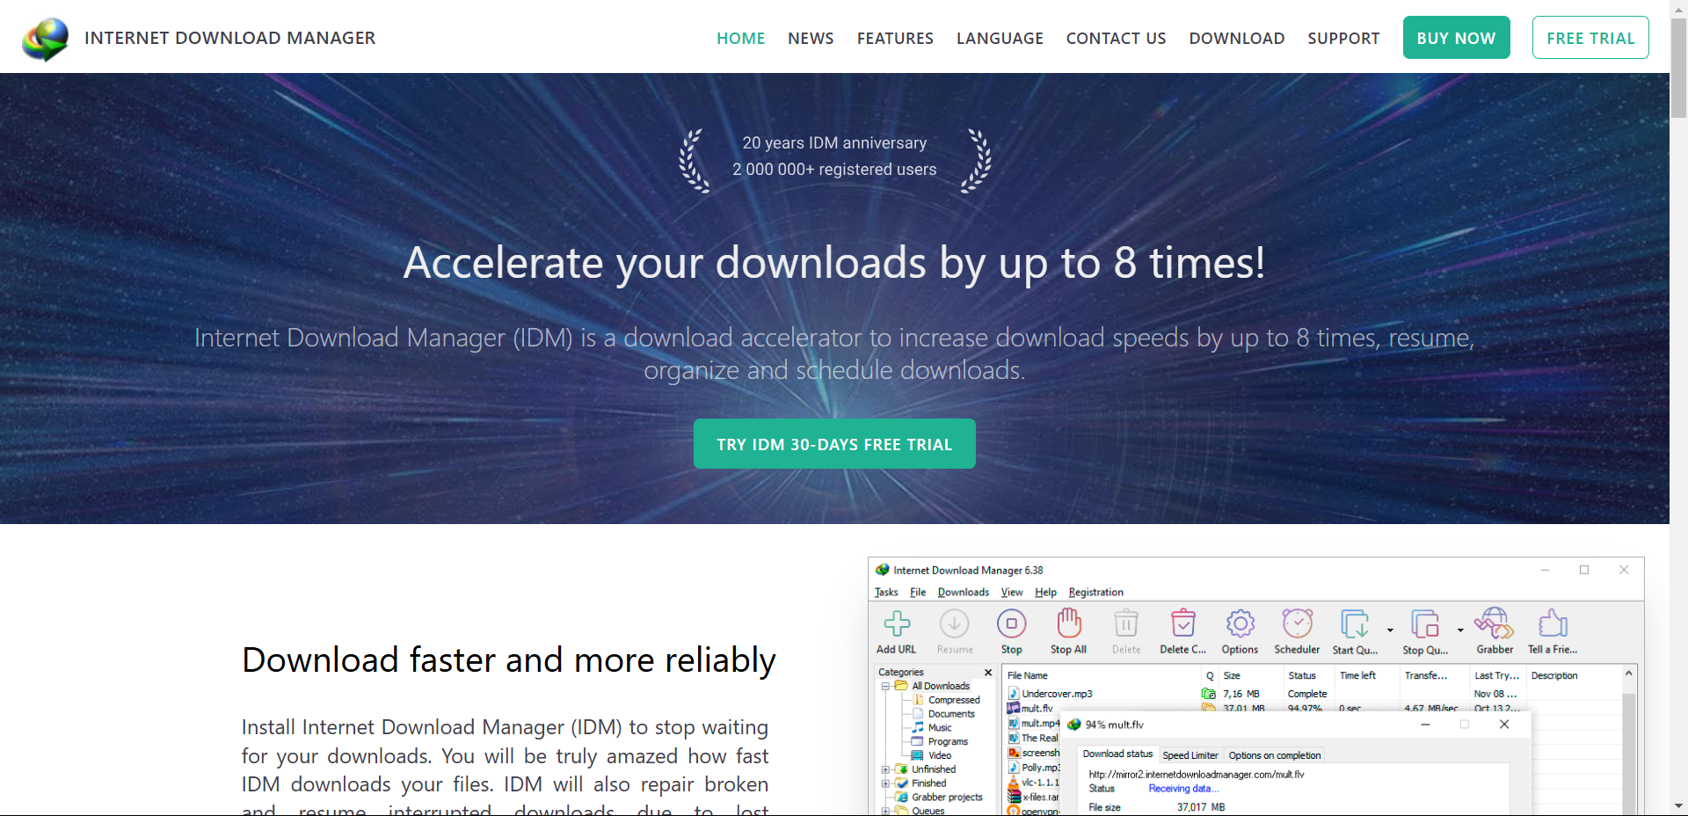This screenshot has width=1688, height=816.
Task: Open the SUPPORT nav link
Action: point(1343,39)
